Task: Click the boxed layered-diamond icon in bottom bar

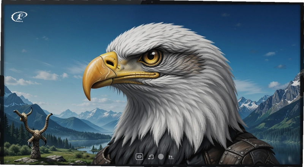Action: [139, 156]
